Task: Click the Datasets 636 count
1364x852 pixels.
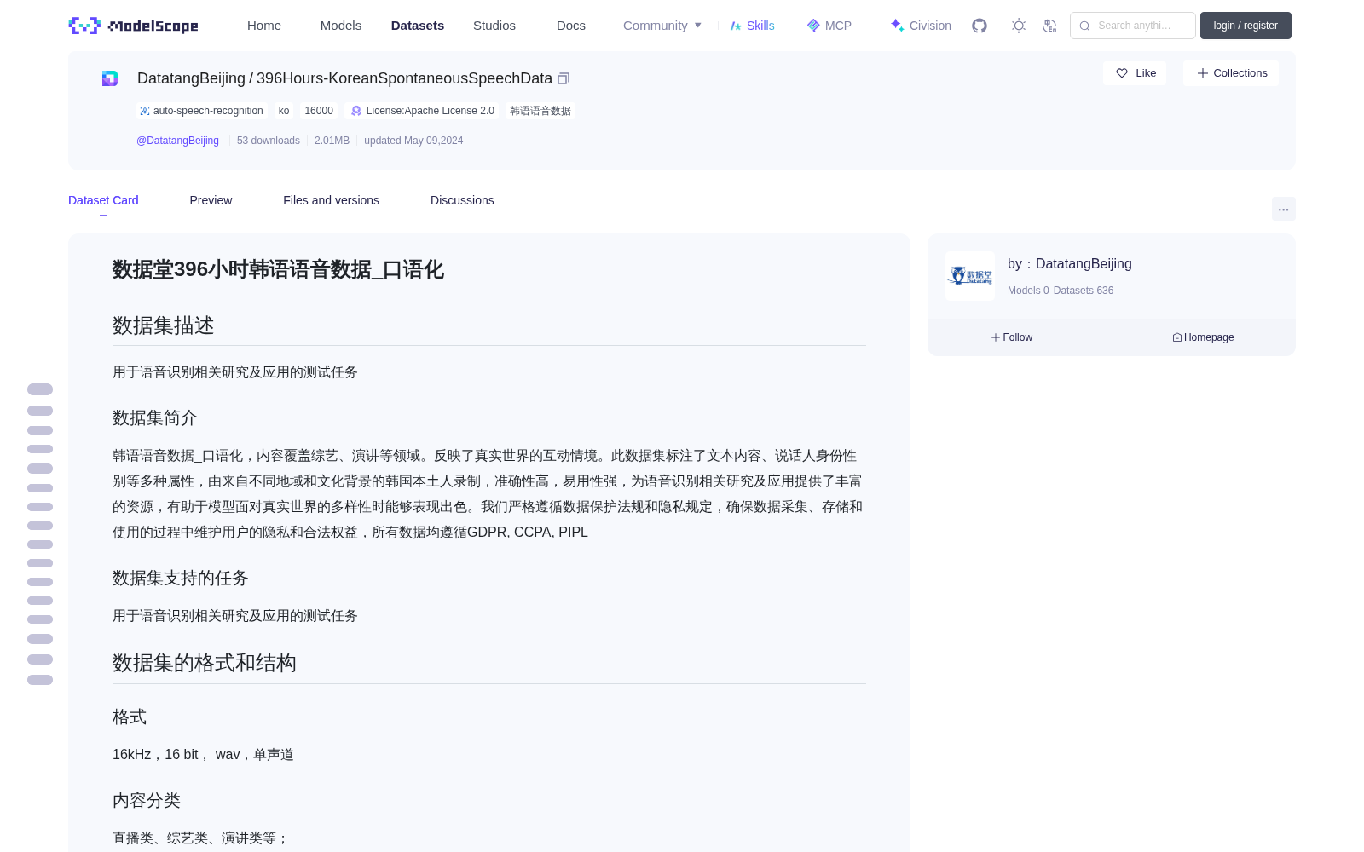Action: [1084, 291]
